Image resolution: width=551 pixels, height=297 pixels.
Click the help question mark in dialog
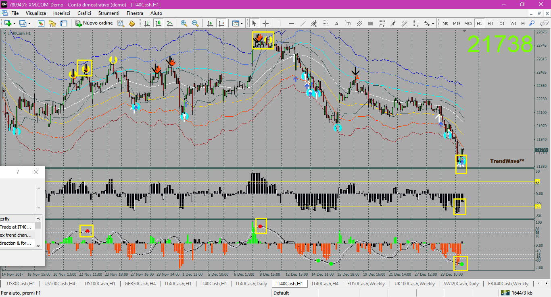pyautogui.click(x=18, y=172)
